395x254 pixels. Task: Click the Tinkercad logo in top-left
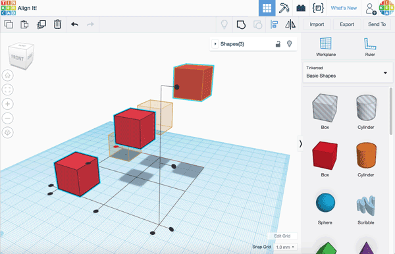tap(9, 8)
